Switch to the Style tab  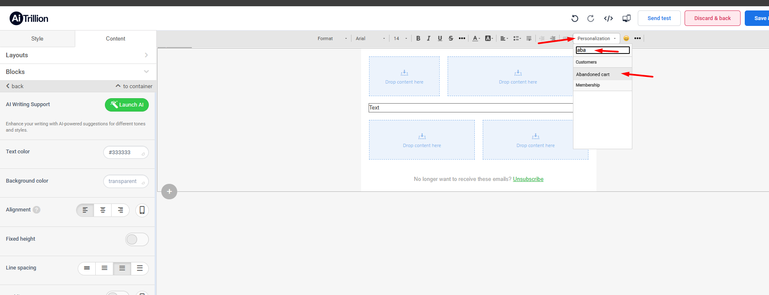click(37, 38)
